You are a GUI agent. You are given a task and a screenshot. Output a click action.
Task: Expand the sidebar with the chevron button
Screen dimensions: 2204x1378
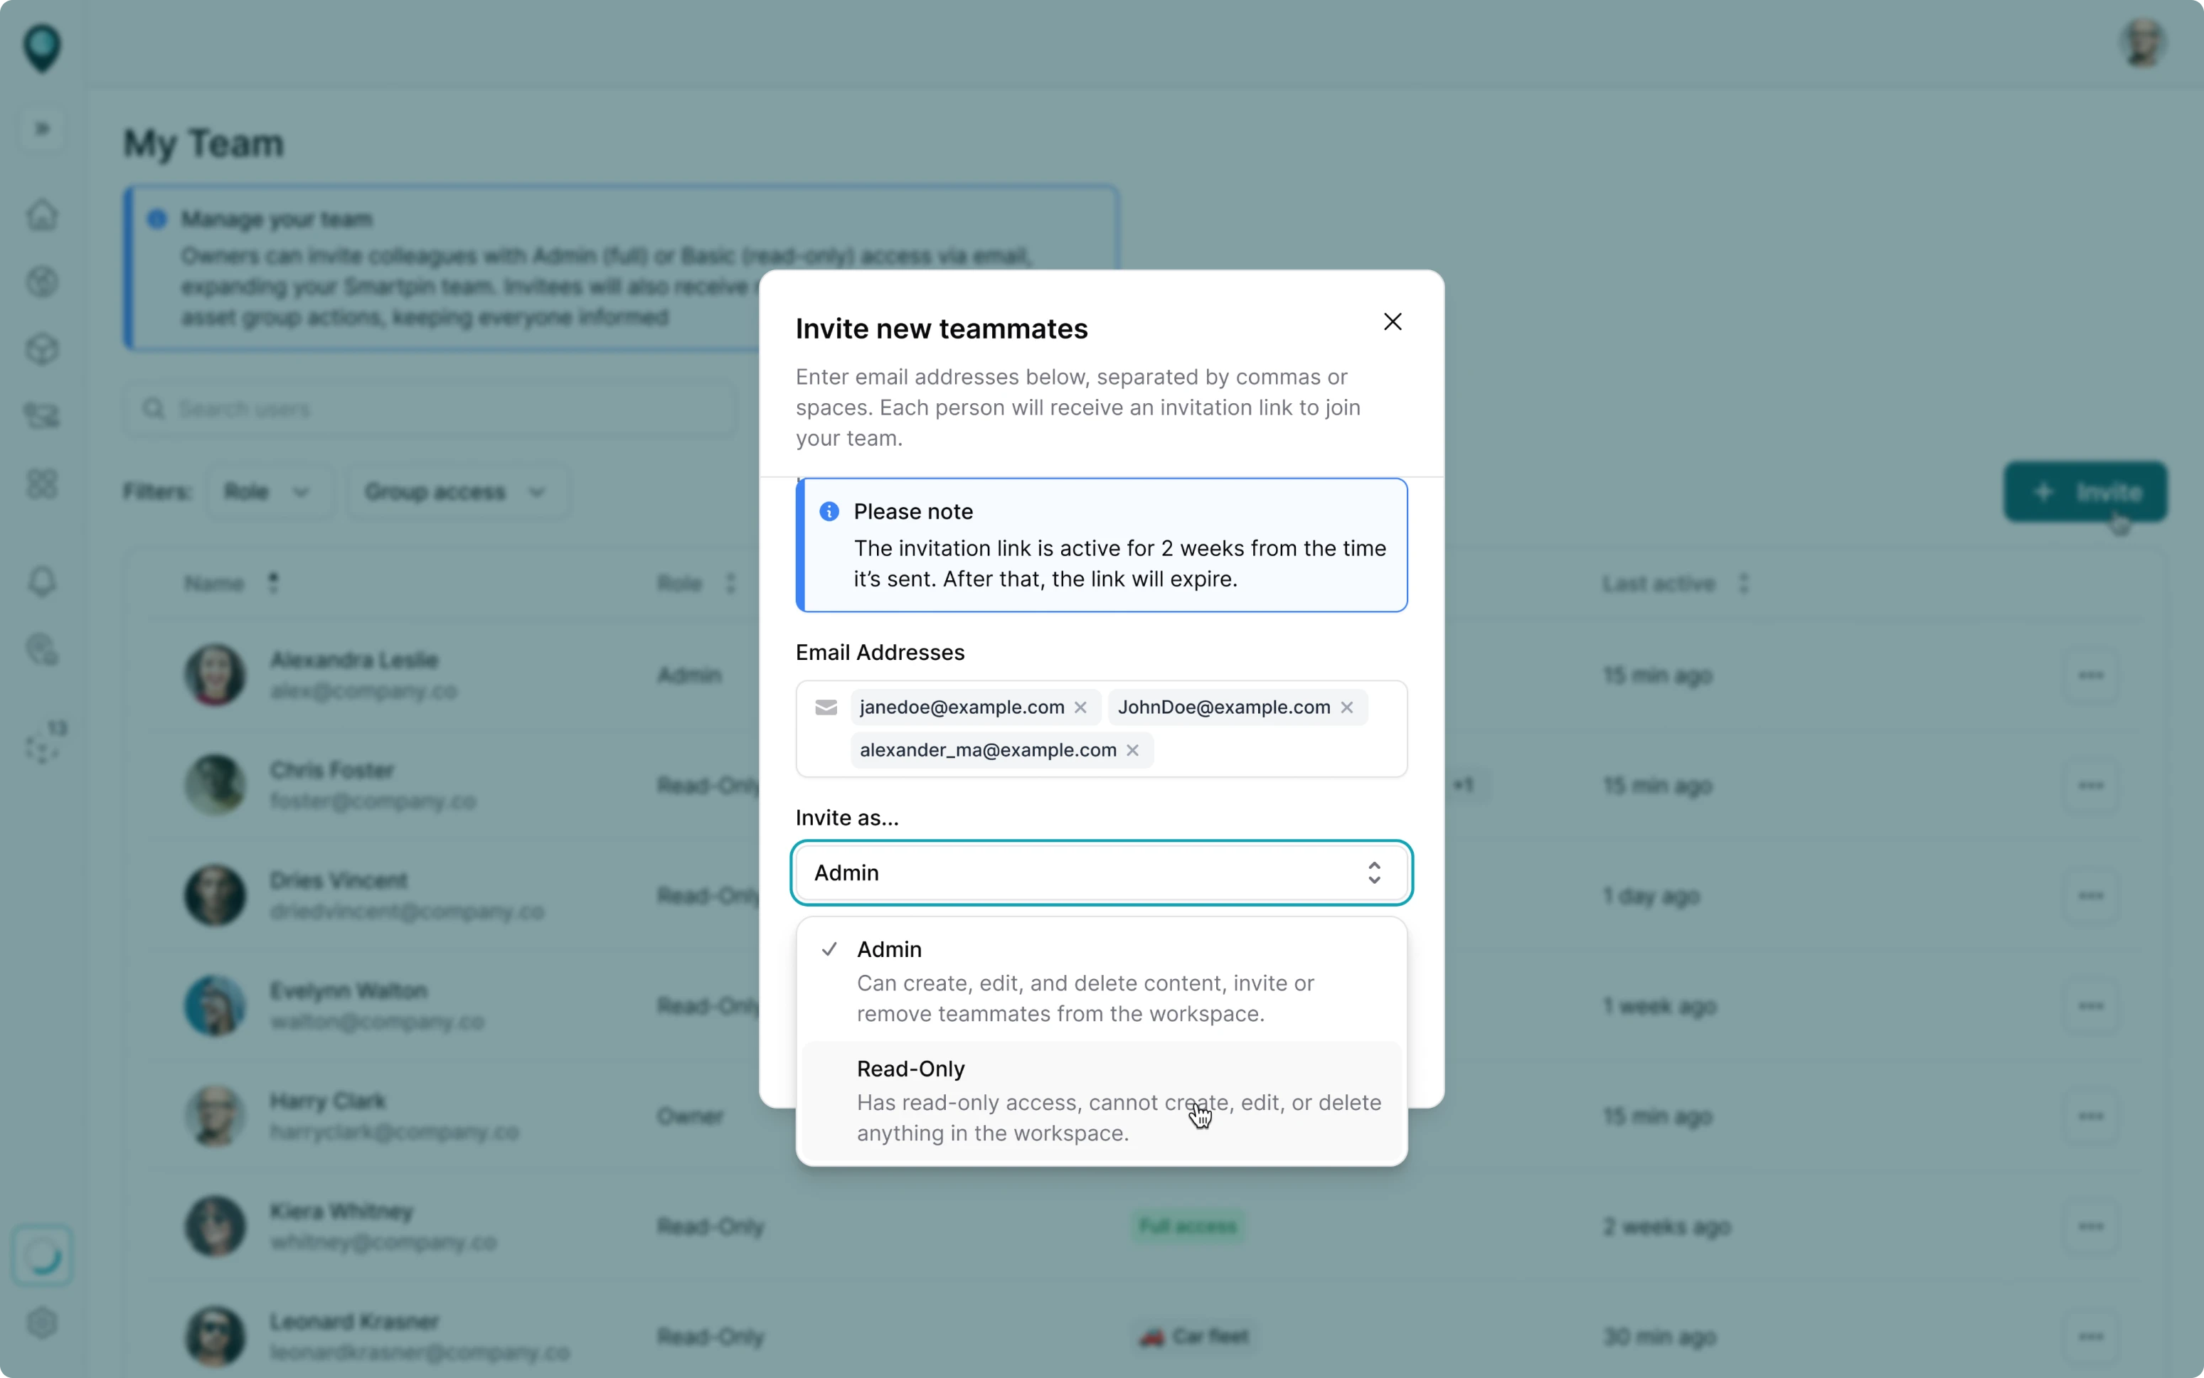click(x=41, y=129)
